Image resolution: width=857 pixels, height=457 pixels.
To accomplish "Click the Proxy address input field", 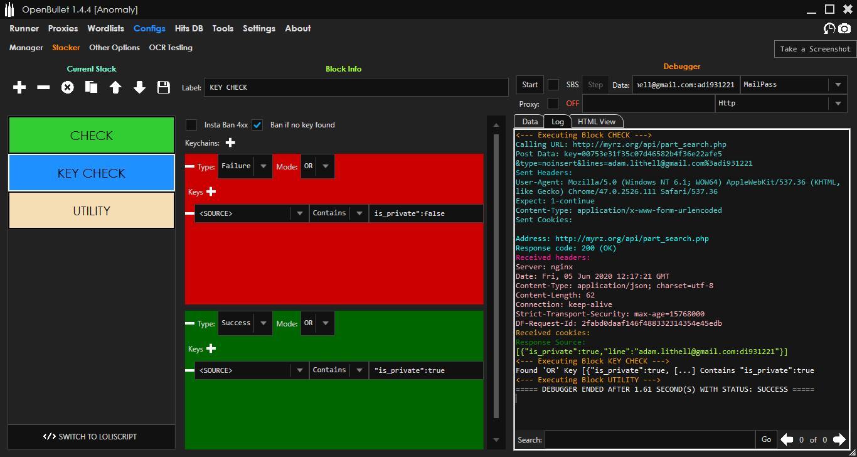I will [649, 104].
